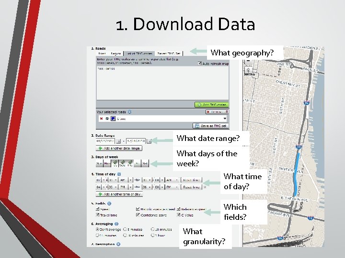Select the 15 minutes averaging option
This screenshot has height=258, width=345.
coord(97,235)
